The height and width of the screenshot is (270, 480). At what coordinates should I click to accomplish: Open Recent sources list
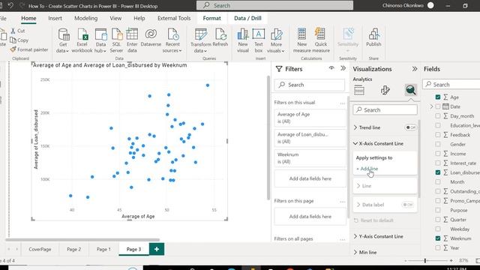click(x=172, y=40)
